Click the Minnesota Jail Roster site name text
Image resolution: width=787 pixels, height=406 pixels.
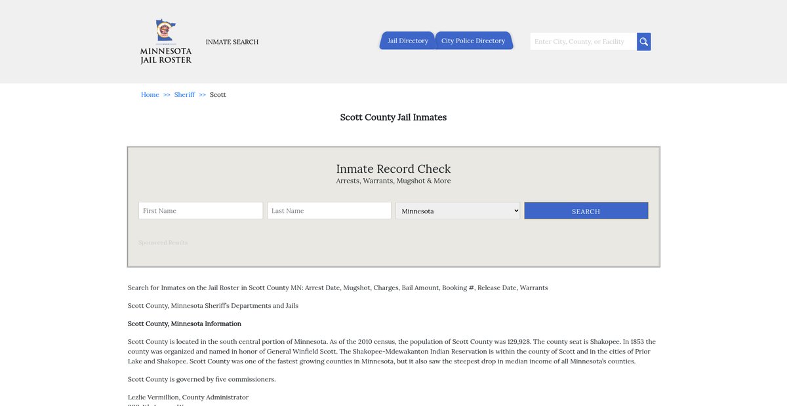[166, 56]
